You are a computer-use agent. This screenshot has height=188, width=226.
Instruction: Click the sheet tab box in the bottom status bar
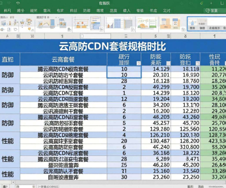[25, 186]
